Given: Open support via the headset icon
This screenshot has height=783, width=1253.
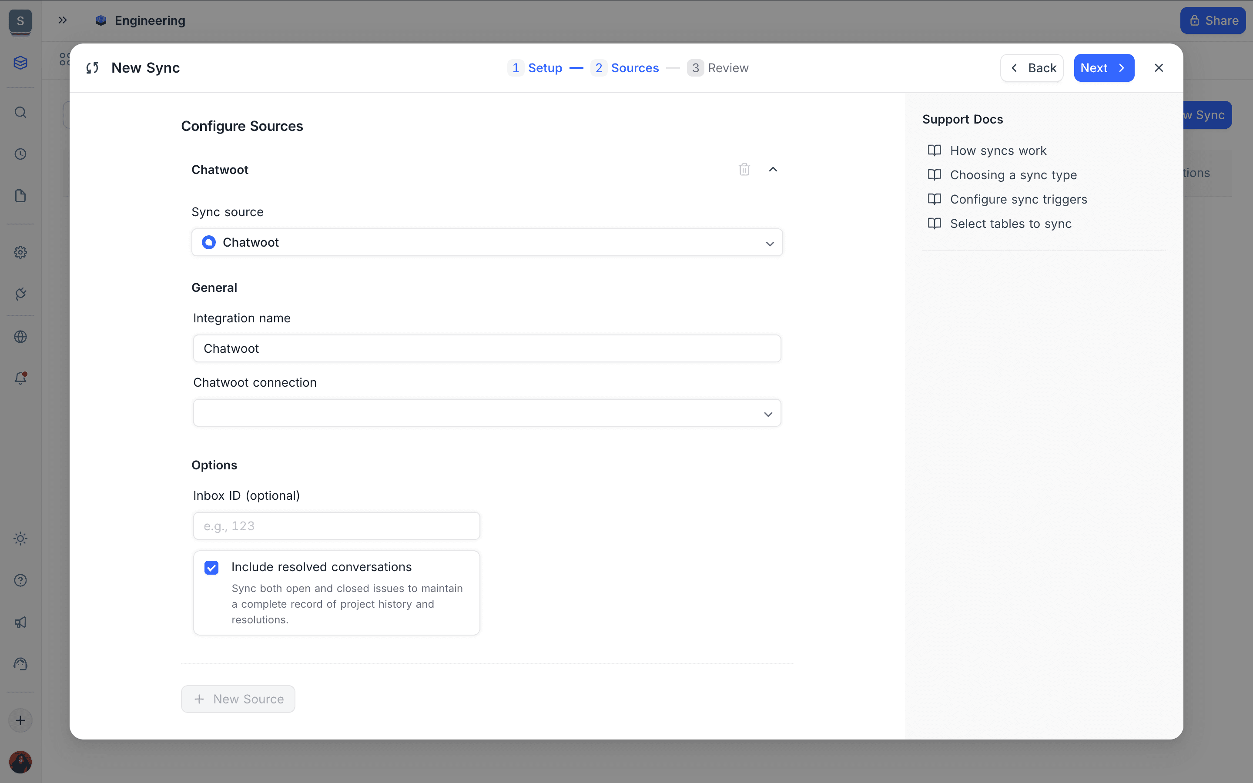Looking at the screenshot, I should (x=21, y=663).
